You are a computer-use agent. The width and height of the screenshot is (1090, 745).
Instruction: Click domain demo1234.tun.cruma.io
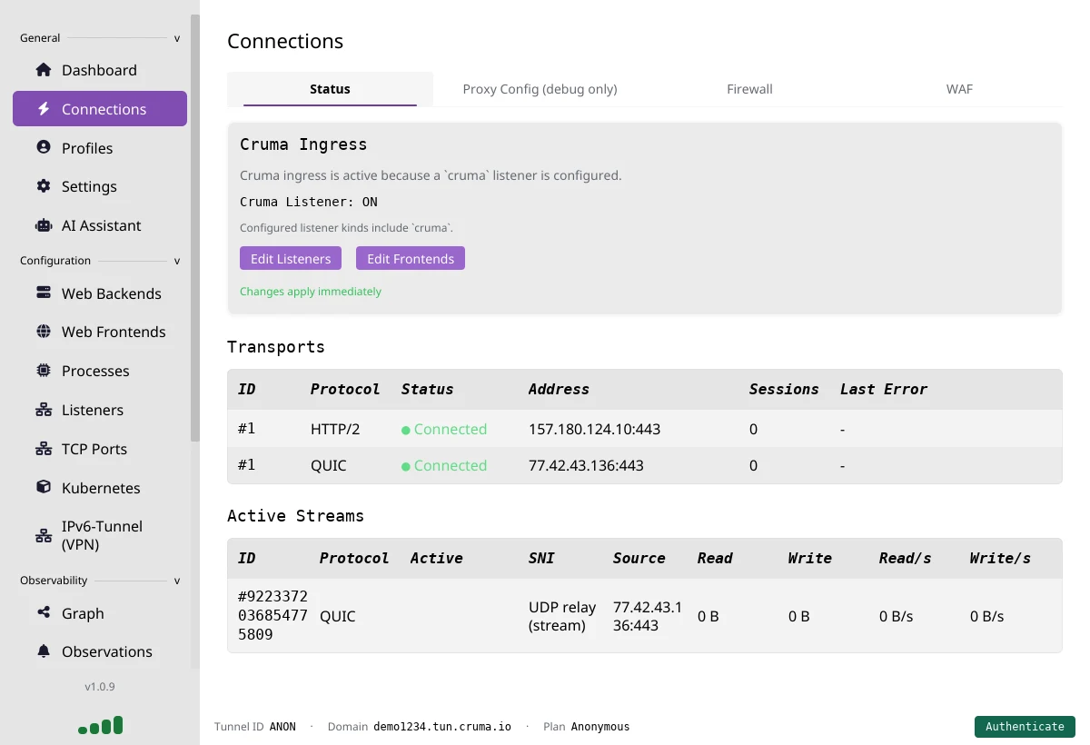pos(442,727)
